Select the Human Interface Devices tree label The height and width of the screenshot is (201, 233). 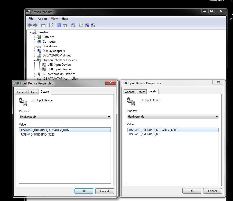click(60, 60)
